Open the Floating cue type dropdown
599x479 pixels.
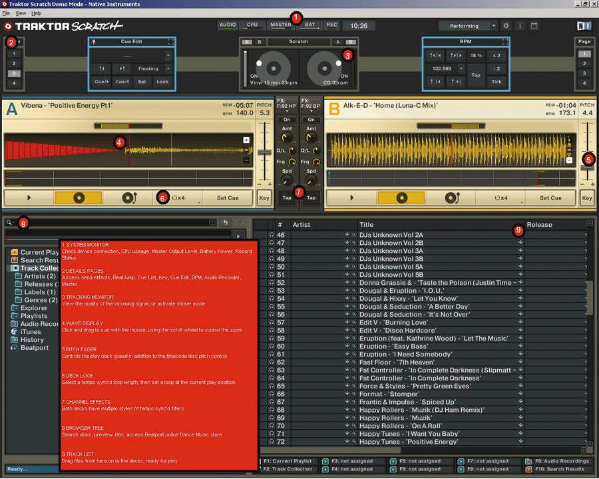click(168, 69)
